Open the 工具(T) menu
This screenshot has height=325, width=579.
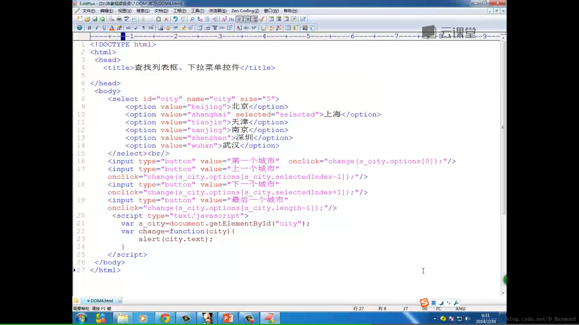[198, 11]
